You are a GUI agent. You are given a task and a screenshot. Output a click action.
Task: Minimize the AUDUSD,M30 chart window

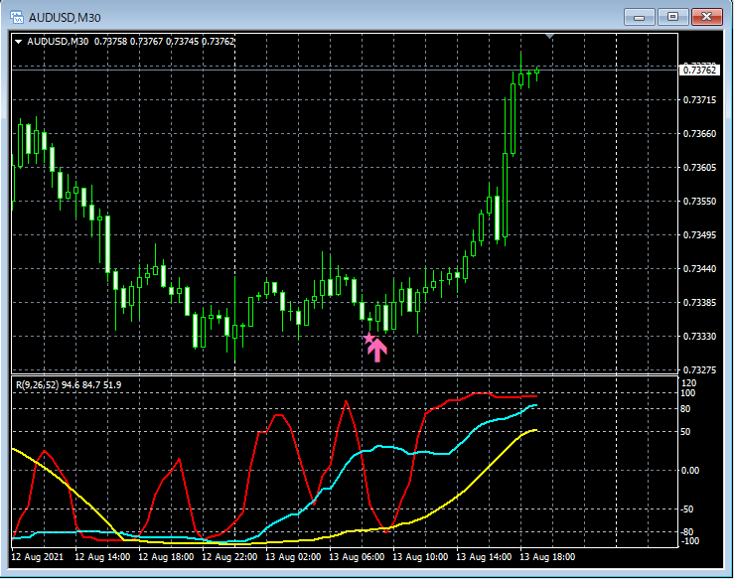[x=639, y=17]
